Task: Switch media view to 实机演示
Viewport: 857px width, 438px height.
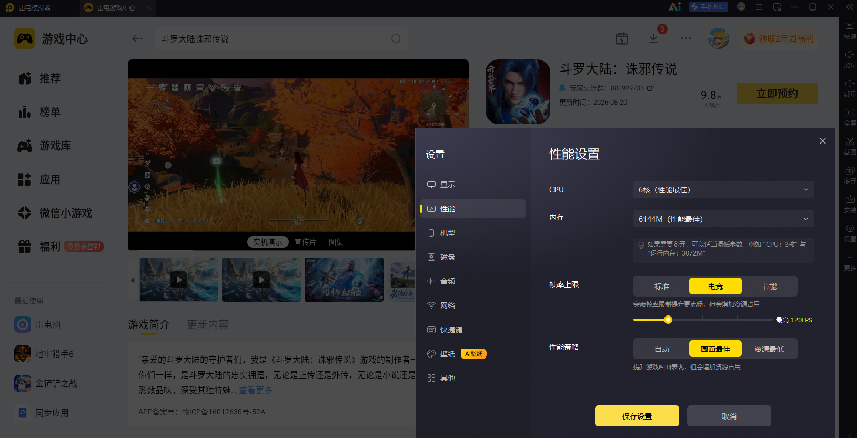Action: (x=268, y=242)
